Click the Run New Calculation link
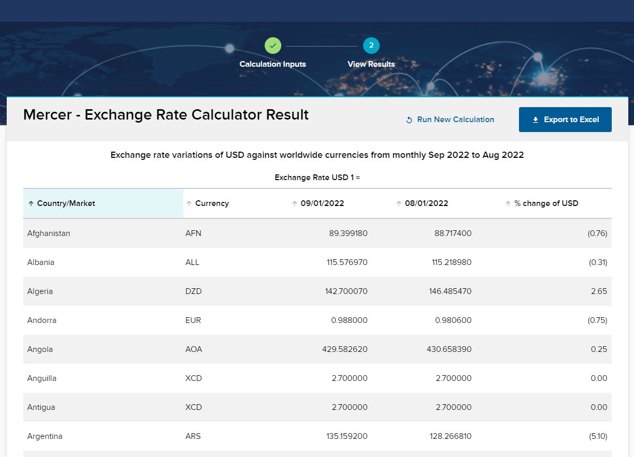Screen dimensions: 634x457 tap(455, 120)
